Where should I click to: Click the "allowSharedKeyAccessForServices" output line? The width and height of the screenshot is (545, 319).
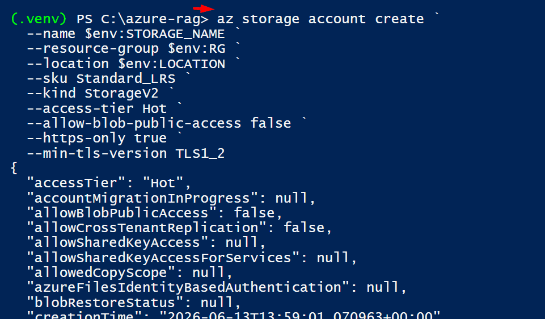pos(192,258)
